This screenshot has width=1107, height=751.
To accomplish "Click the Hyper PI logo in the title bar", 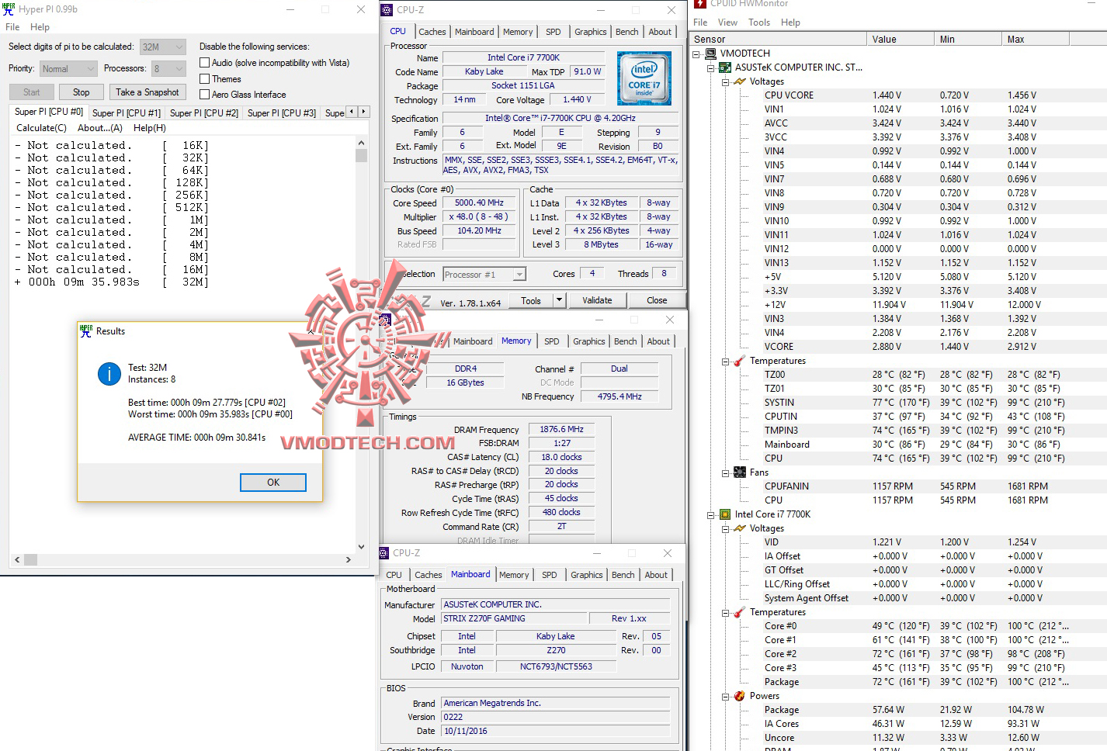I will tap(8, 9).
